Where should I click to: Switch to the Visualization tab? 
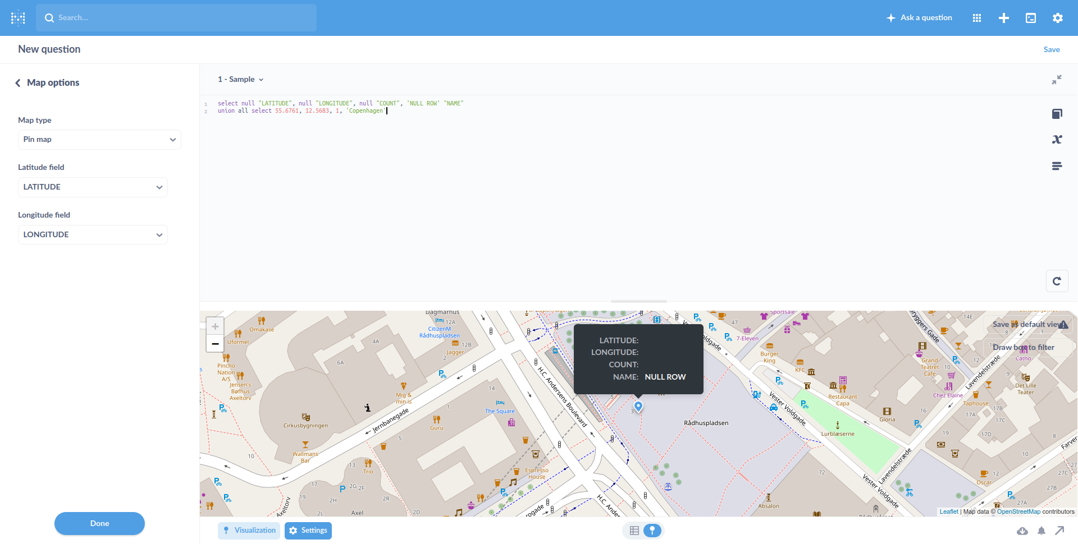click(249, 530)
